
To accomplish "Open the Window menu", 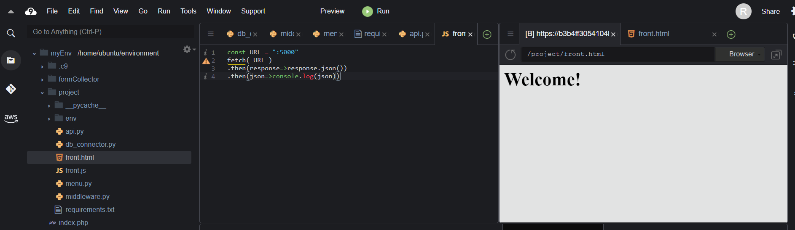I will [x=219, y=11].
